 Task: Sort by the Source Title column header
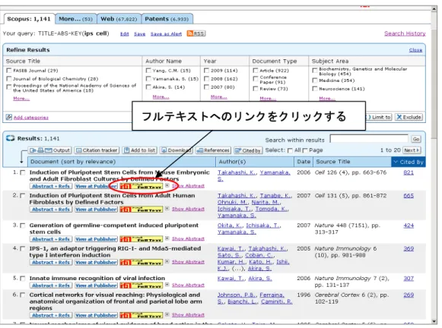click(333, 162)
